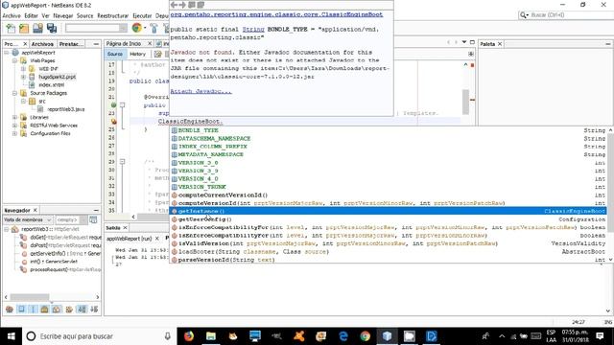Toggle Show Static Members in Navigator
Viewport: 614px width, 345px height.
pyautogui.click(x=33, y=309)
